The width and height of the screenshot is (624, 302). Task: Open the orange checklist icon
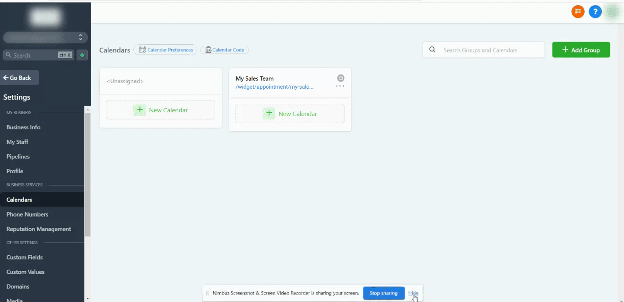(x=578, y=11)
